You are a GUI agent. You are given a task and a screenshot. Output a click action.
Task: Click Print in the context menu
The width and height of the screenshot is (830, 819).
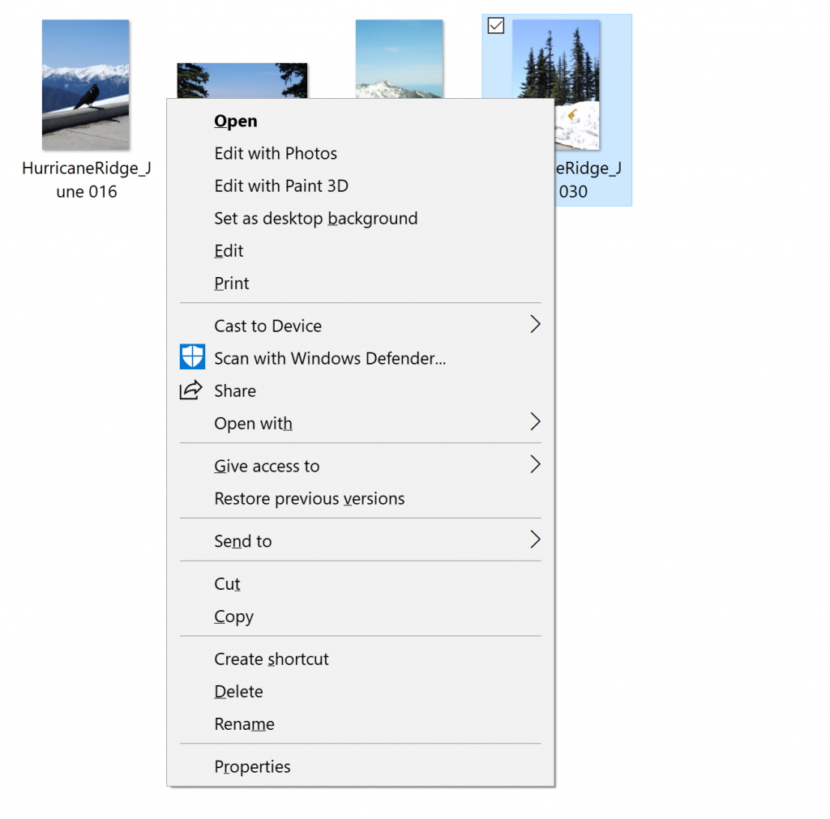point(232,284)
